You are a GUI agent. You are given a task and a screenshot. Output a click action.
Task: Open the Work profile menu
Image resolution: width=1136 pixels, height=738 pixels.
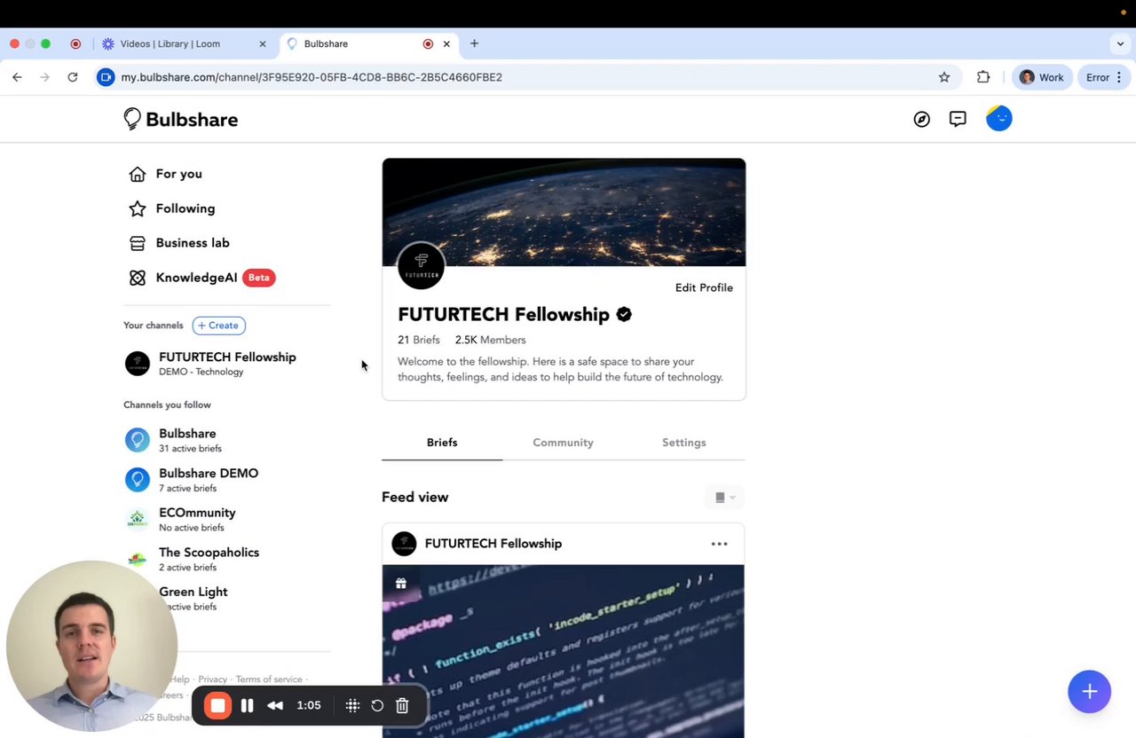point(1043,77)
